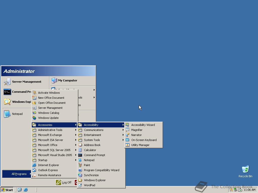
Task: Expand the Microsoft Visual Studio 2005 arrow
Action: tap(76, 155)
